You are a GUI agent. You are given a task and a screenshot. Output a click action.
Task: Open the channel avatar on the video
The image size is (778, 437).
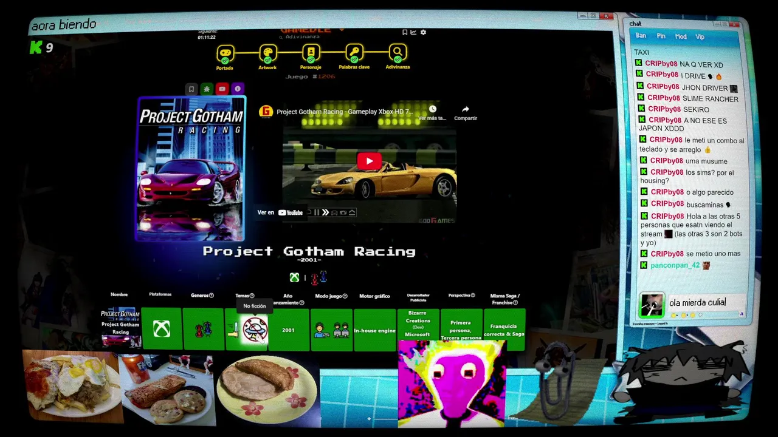266,112
